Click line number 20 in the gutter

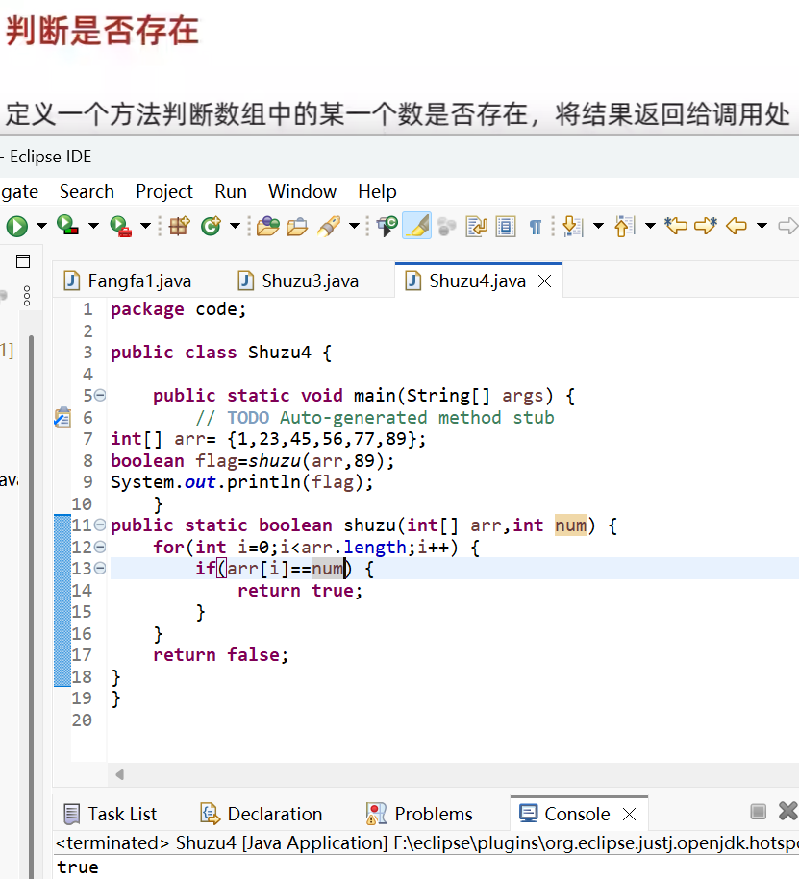tap(82, 720)
